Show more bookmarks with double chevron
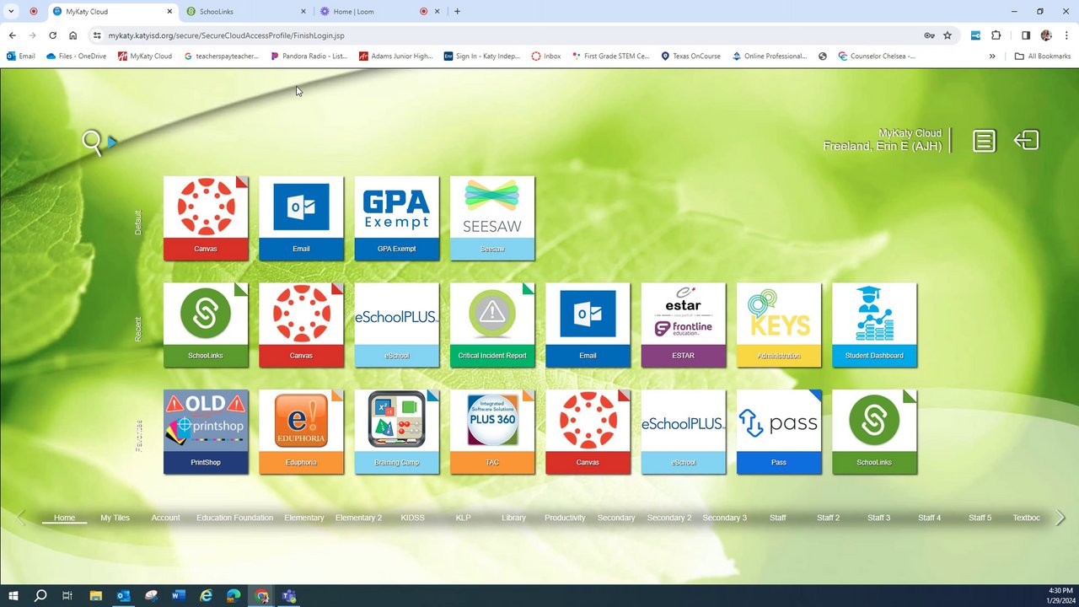Screen dimensions: 1079x607 point(992,56)
